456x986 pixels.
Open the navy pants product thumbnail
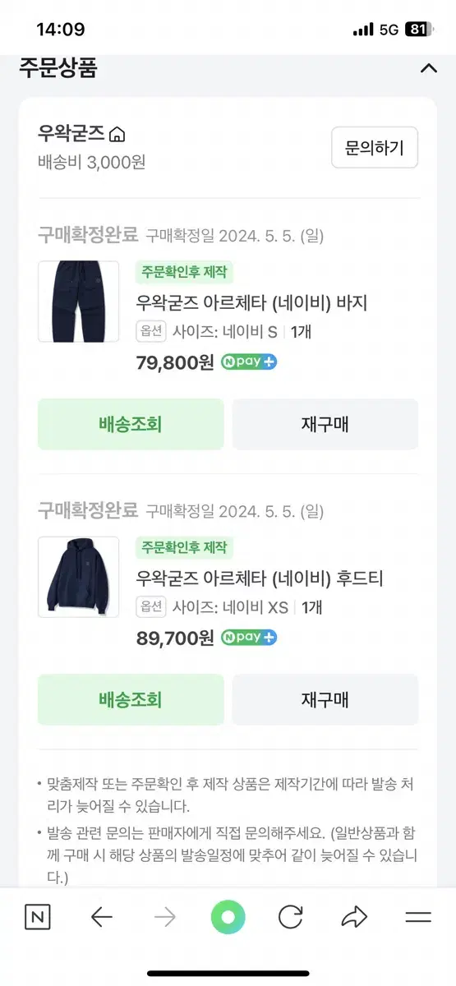[79, 302]
